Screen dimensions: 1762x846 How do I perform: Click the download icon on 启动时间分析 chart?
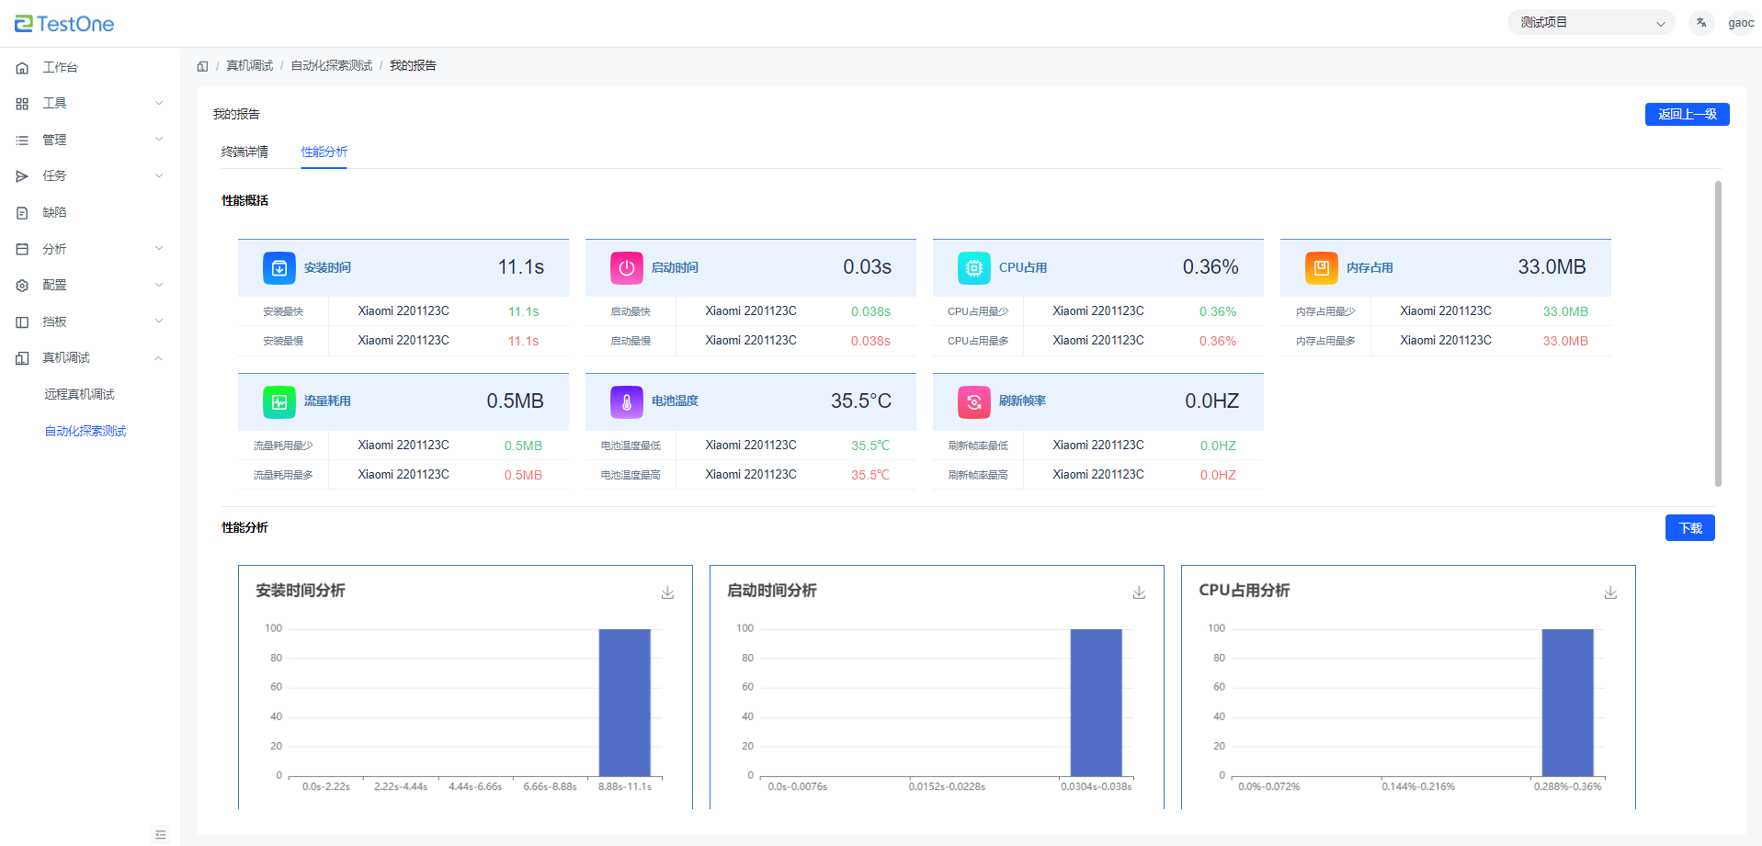click(x=1139, y=593)
